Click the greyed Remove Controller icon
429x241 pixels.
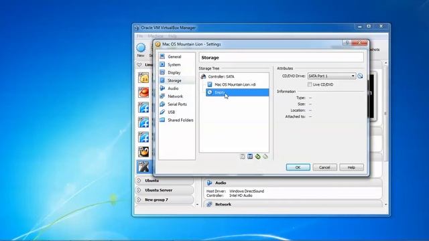tap(265, 156)
